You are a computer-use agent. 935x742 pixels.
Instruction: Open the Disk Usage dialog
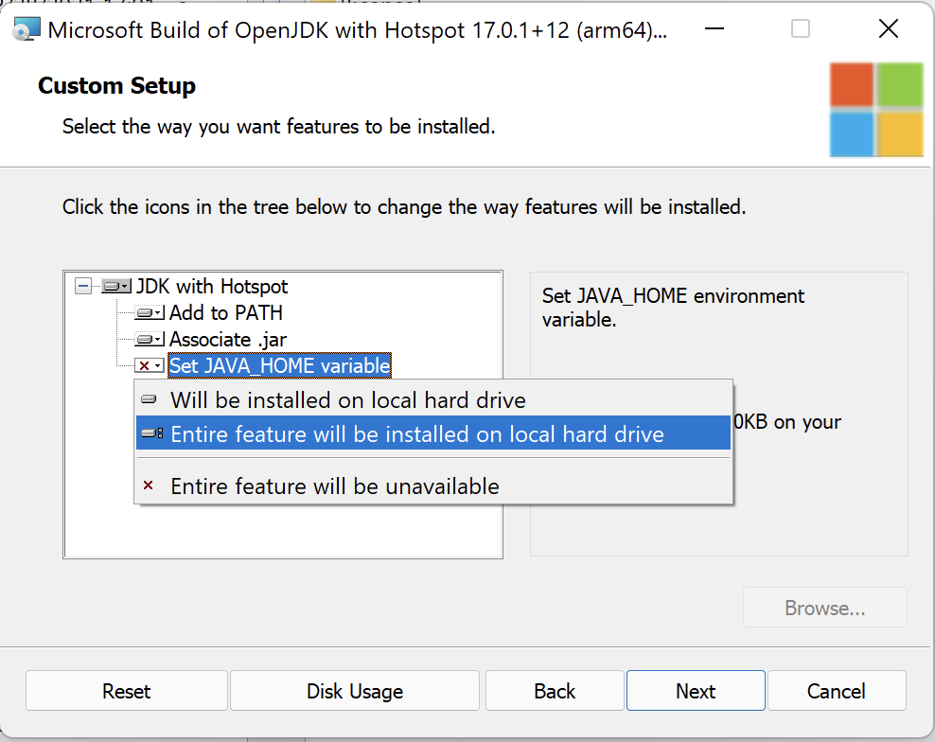355,691
